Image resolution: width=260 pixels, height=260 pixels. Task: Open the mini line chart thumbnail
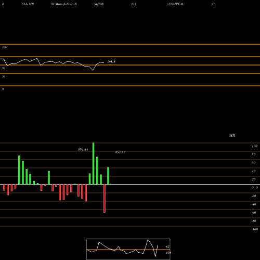point(128,249)
